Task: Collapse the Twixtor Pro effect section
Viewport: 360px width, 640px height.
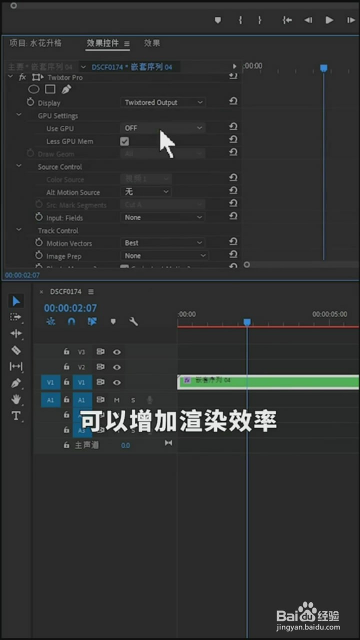Action: [10, 77]
